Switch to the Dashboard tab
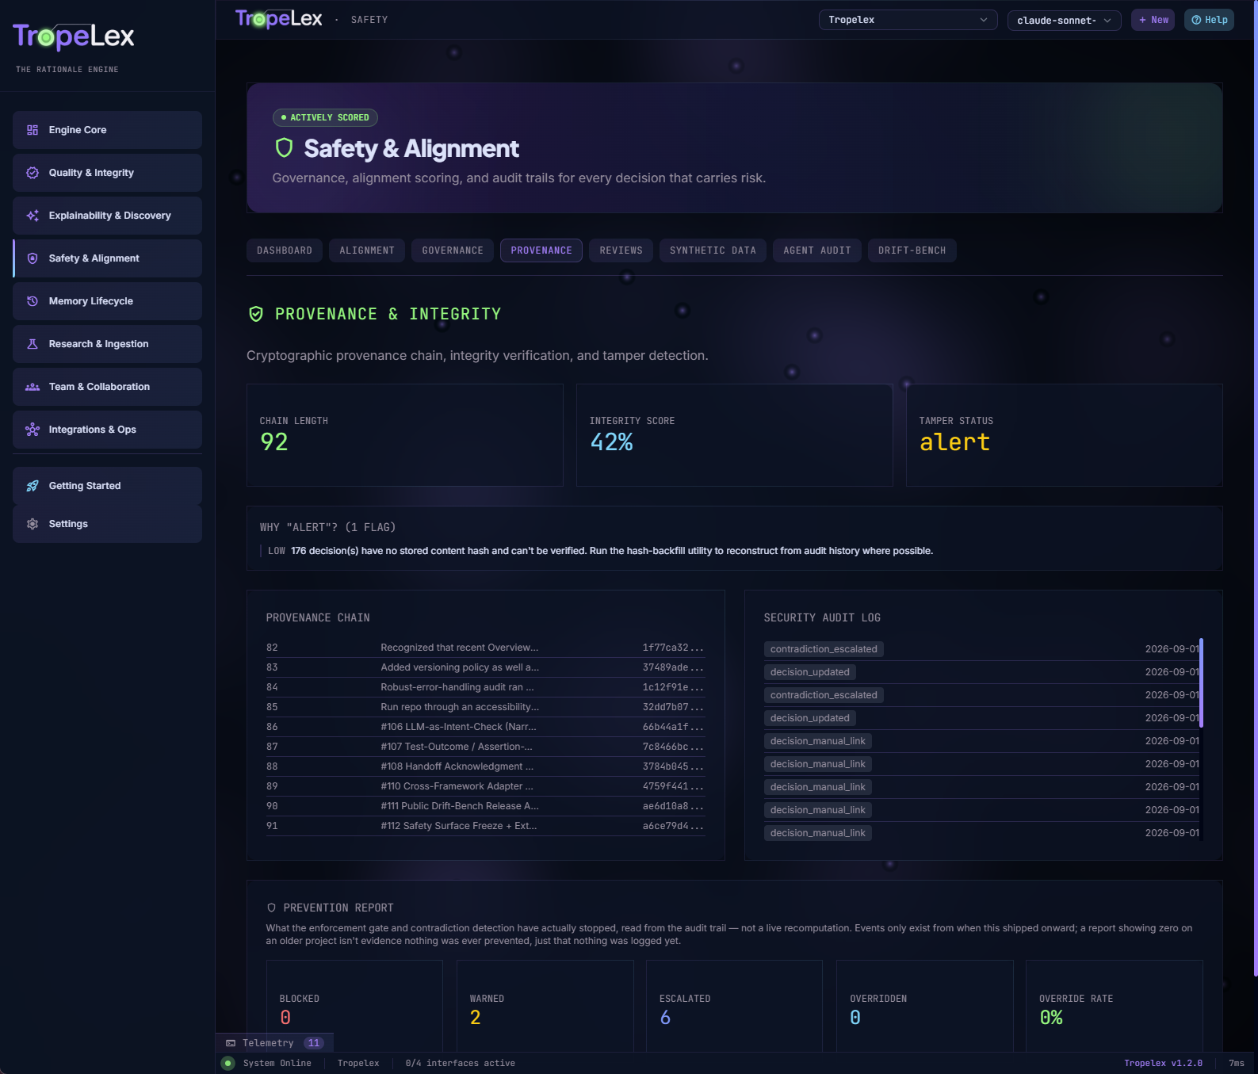 (285, 250)
